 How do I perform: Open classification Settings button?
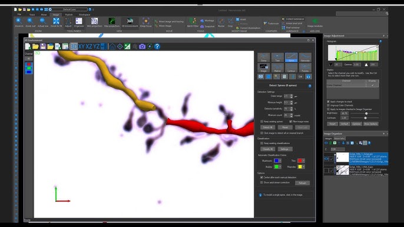284,149
